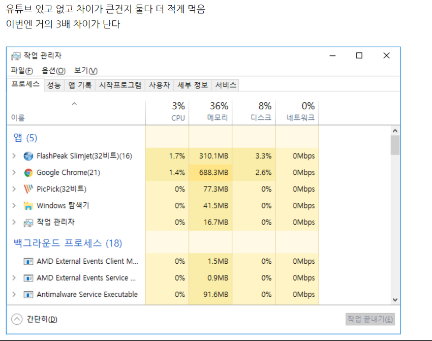Expand the AMD External Events Service group
This screenshot has height=341, width=432.
(14, 277)
